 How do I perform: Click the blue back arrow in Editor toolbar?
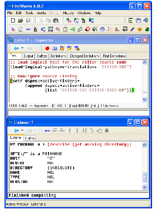click(17, 48)
